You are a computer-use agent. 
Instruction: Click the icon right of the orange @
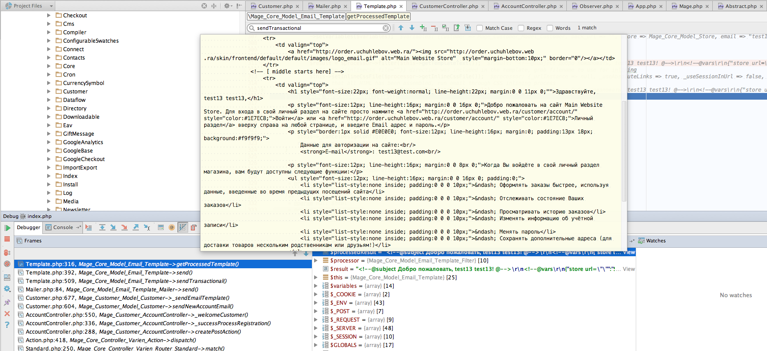[x=183, y=227]
